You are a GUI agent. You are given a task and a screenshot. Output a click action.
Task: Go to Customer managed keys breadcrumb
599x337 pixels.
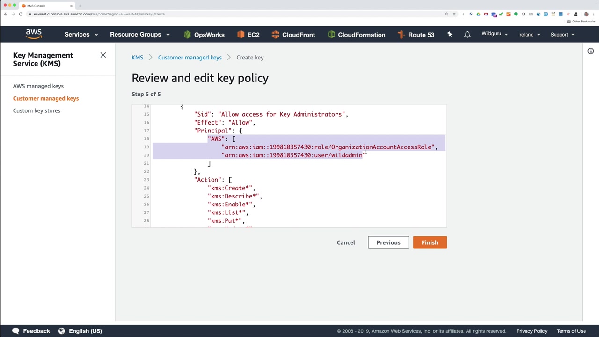click(190, 58)
